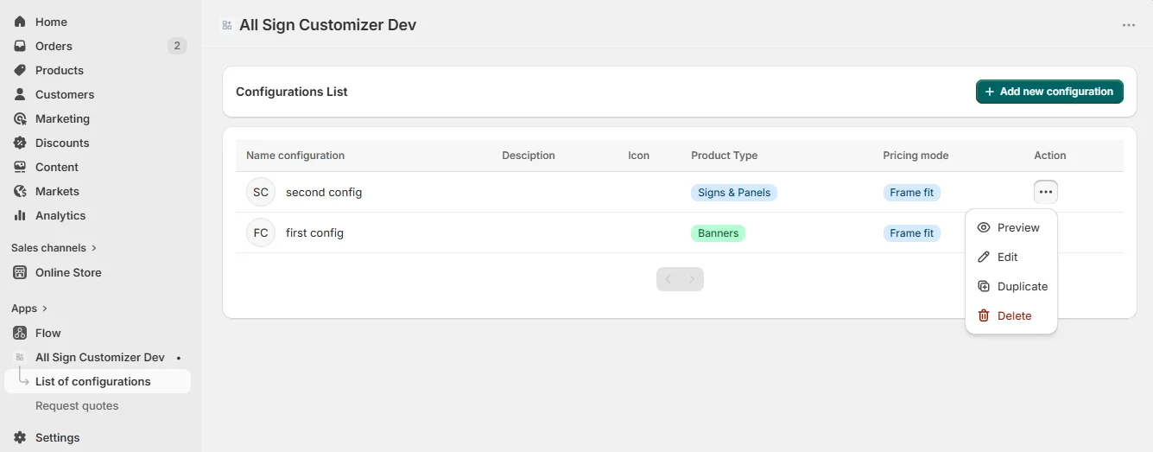Click the Marketing target icon
Image resolution: width=1153 pixels, height=452 pixels.
pos(20,118)
